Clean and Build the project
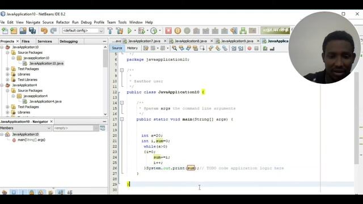Screen dimensions: 363x204 (x=120, y=31)
